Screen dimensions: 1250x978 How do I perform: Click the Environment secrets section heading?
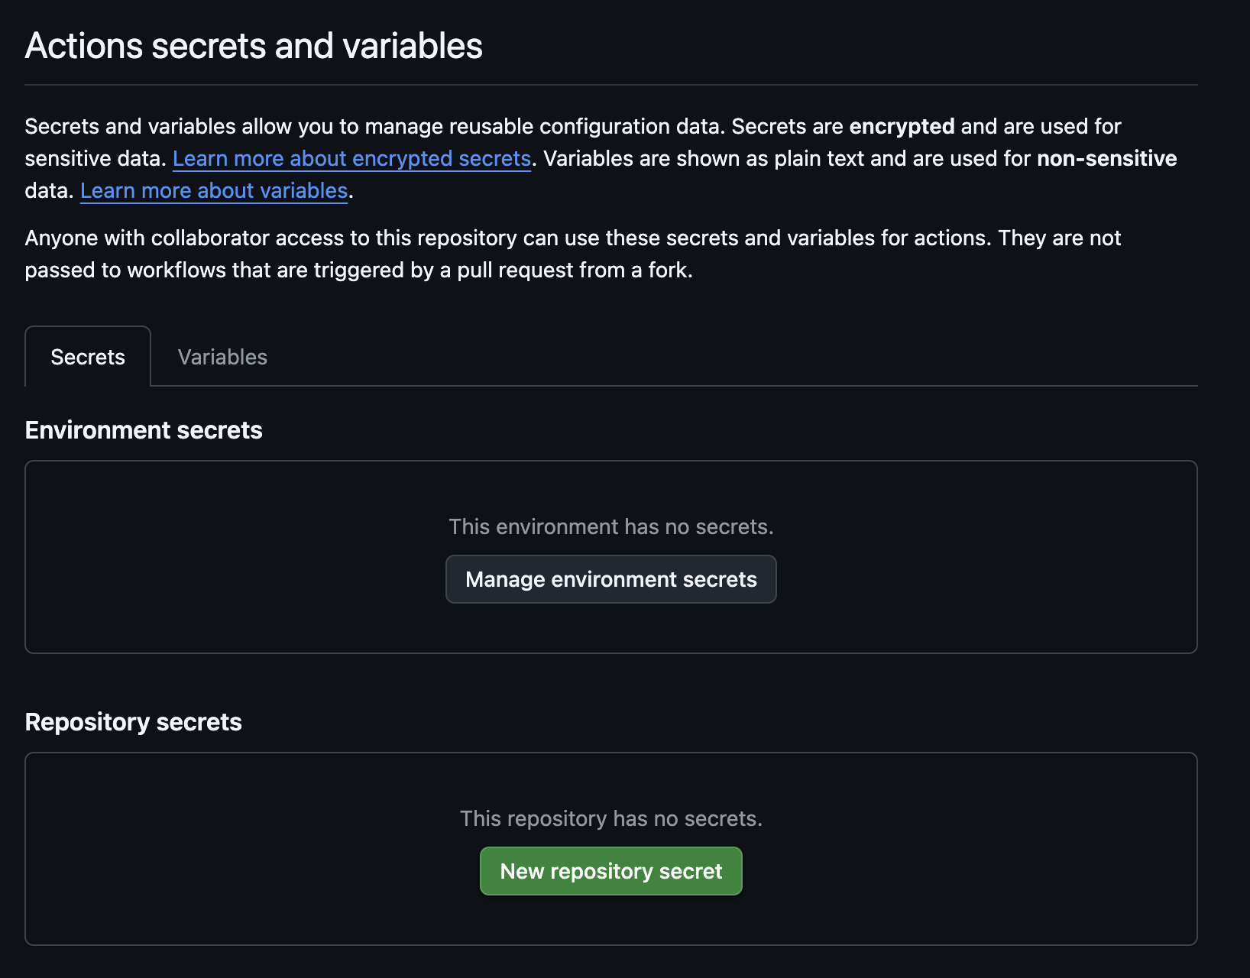144,429
